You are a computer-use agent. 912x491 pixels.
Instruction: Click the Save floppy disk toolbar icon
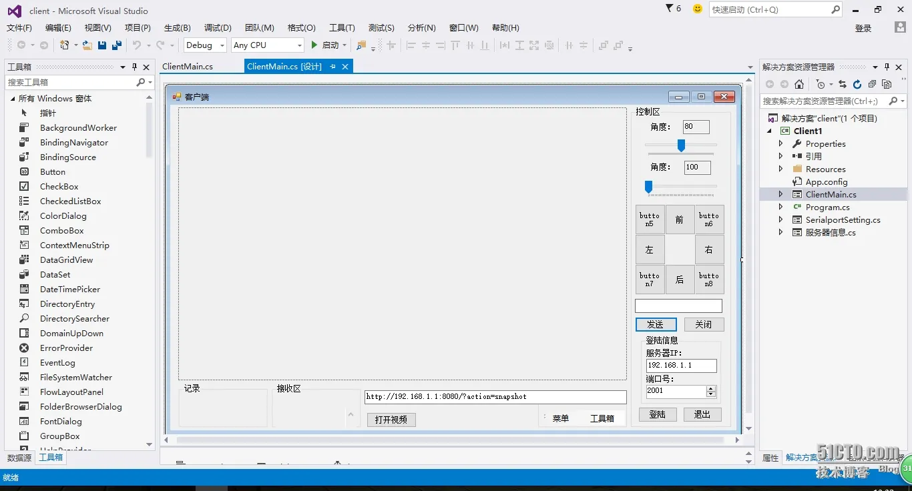point(102,45)
